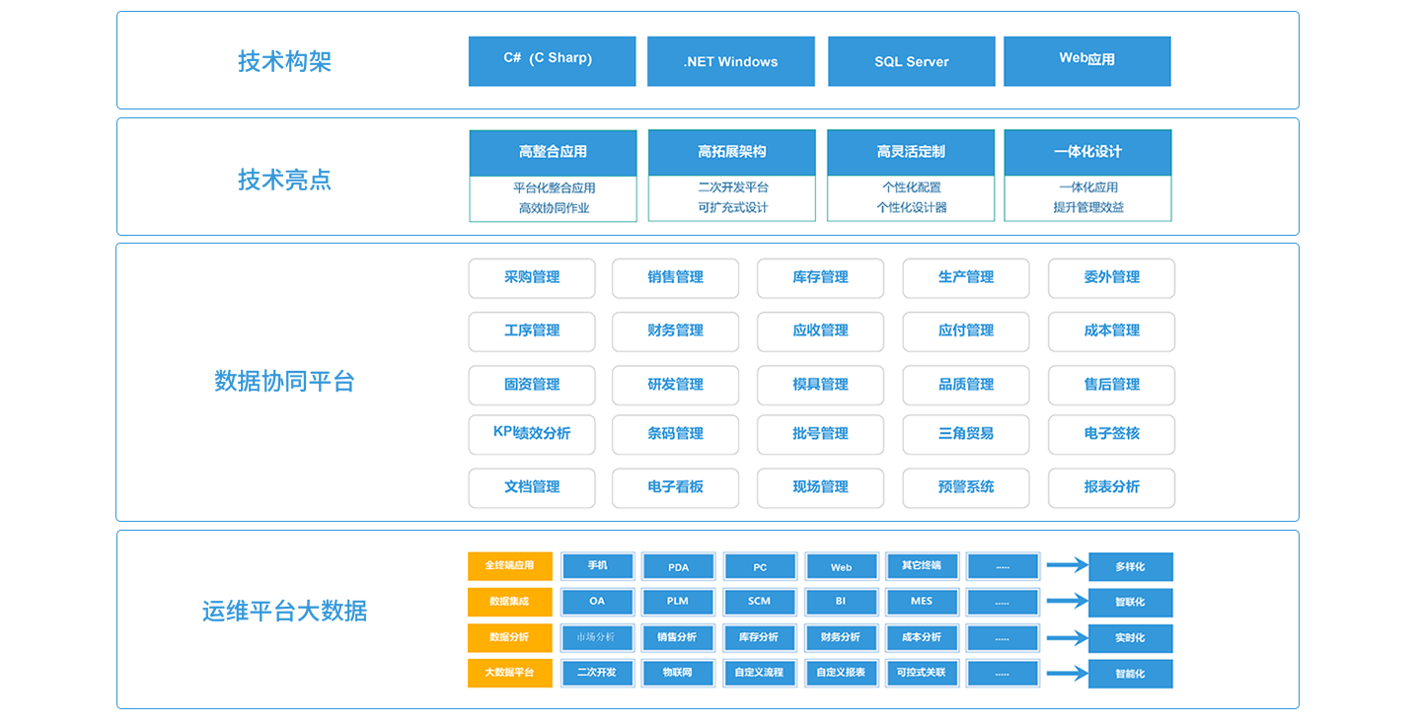
Task: Open the 预警系统 module
Action: (965, 487)
